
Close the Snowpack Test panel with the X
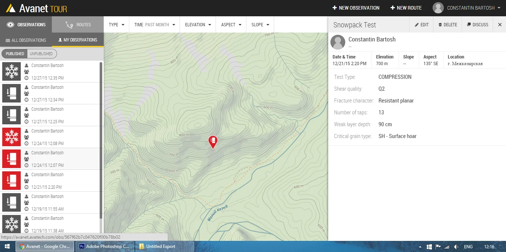500,25
